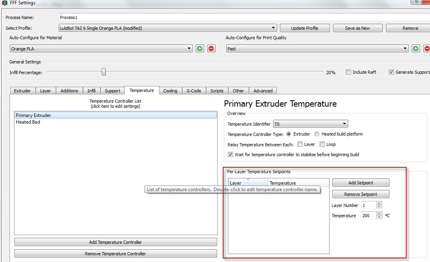This screenshot has height=262, width=430.
Task: Click the green add print quality icon
Action: tap(416, 48)
